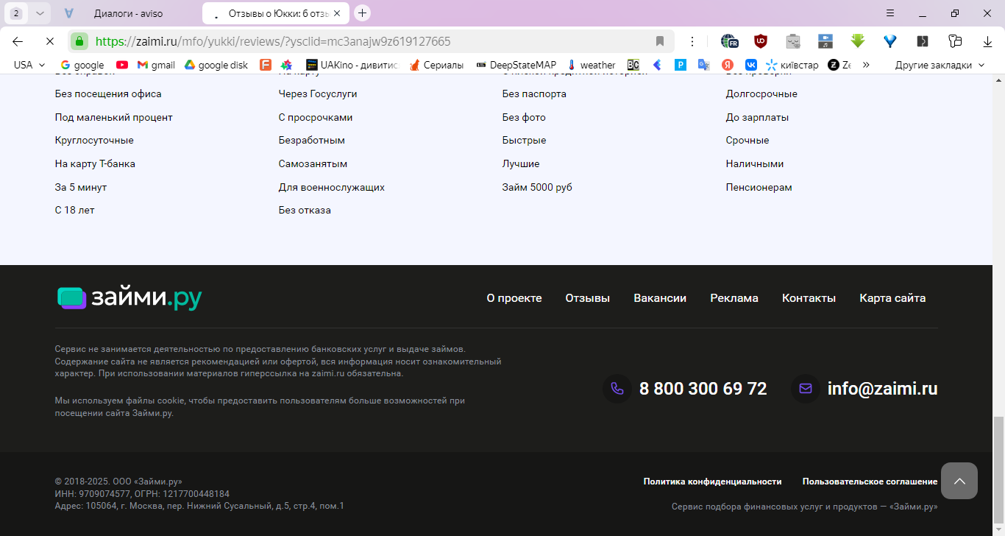Click the address bar URL field
Screen dimensions: 1005x536
[x=368, y=41]
